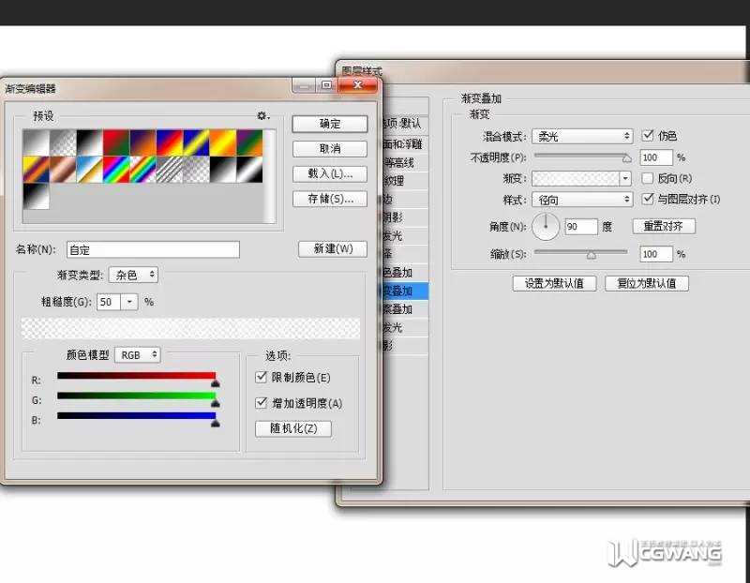Viewport: 750px width, 583px height.
Task: Select the yellow-violet-orange-blue gradient preset
Action: [36, 170]
